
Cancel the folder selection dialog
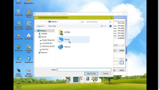(x=105, y=73)
